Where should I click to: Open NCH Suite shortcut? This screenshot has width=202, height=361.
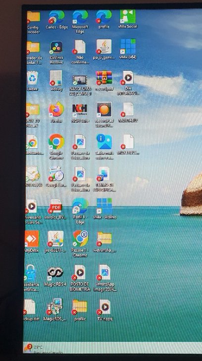click(x=80, y=113)
